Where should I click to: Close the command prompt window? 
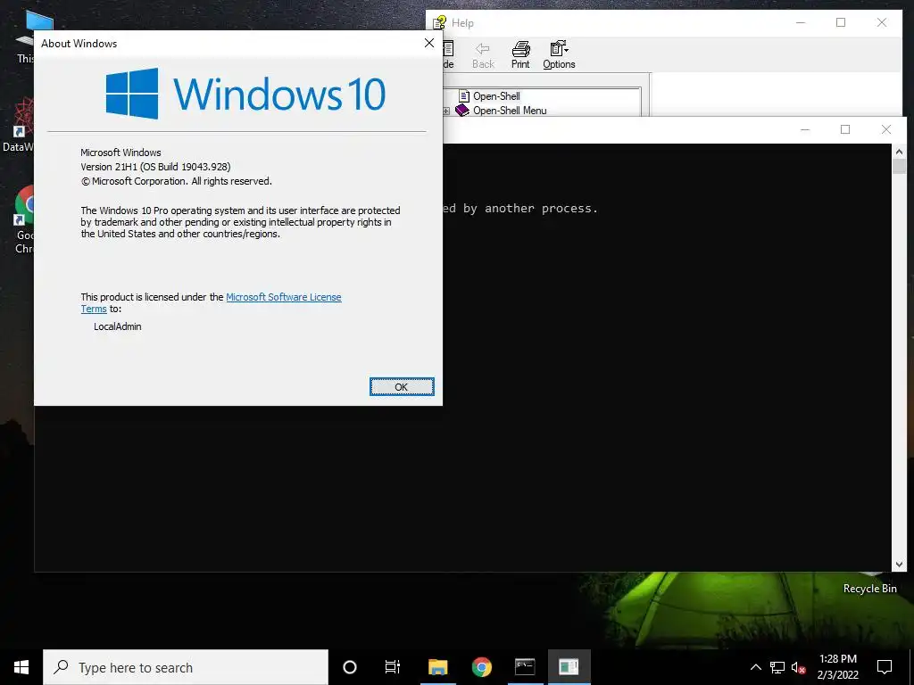click(x=886, y=129)
